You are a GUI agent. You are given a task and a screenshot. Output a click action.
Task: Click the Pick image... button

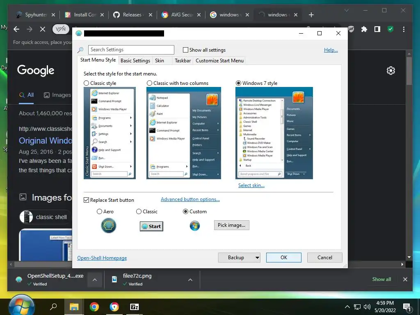pyautogui.click(x=231, y=225)
